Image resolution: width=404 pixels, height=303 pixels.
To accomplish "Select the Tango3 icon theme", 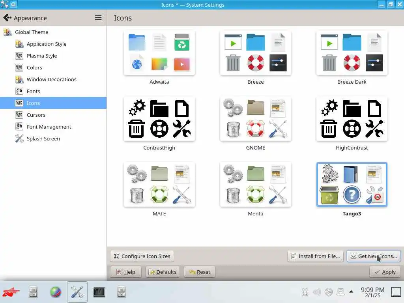I will tap(352, 185).
